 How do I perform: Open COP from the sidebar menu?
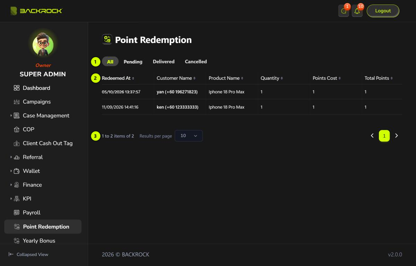(x=28, y=130)
